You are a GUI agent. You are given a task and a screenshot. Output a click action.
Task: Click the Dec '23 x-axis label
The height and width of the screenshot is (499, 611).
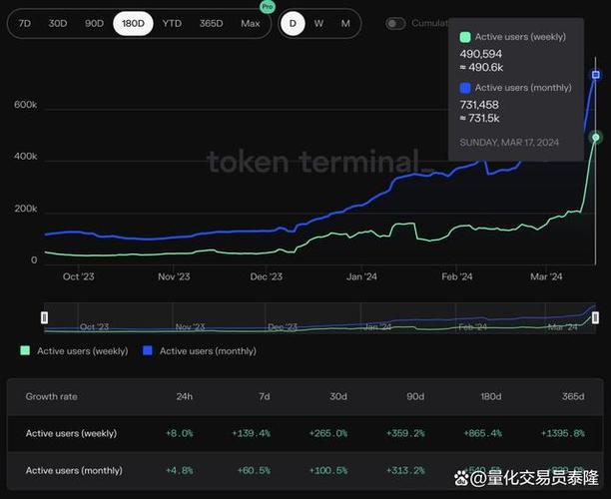click(x=267, y=276)
